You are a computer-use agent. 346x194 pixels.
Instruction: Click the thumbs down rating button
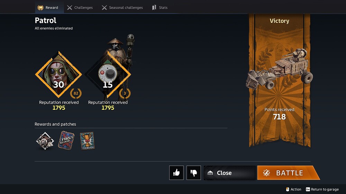193,173
